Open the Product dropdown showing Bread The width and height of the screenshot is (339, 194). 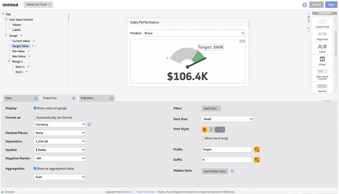coord(194,33)
